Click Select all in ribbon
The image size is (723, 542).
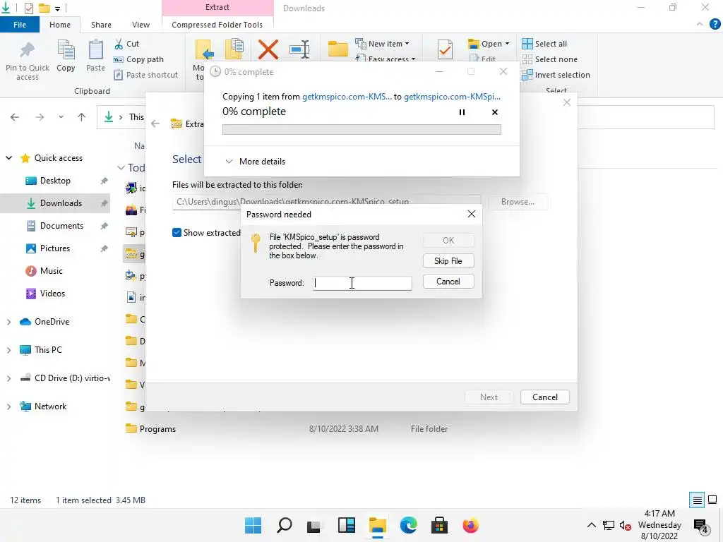coord(544,44)
